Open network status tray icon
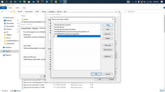Image resolution: width=165 pixels, height=92 pixels. pyautogui.click(x=148, y=2)
